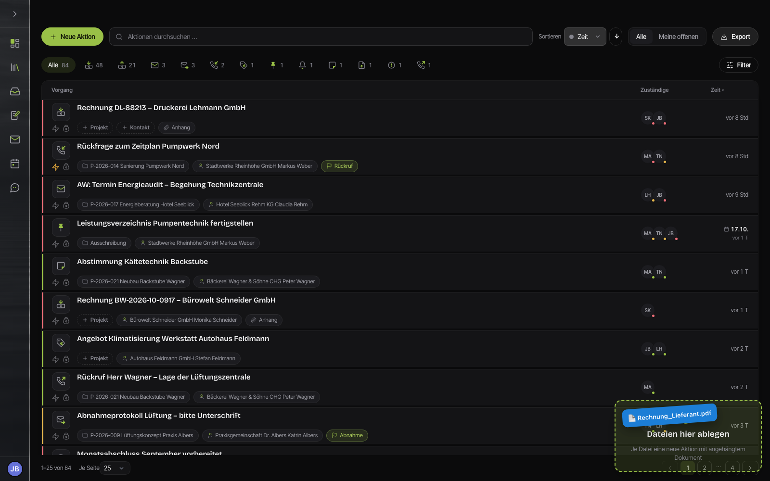Open project chip P-2026-017 Energieberatung Hotel Seeblick
770x481 pixels.
(138, 204)
